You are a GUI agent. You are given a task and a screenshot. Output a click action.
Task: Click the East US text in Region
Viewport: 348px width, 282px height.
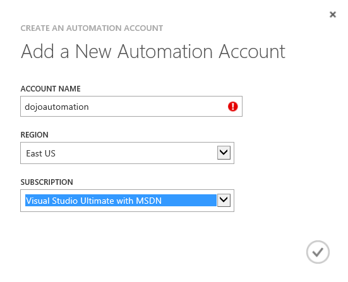click(41, 153)
